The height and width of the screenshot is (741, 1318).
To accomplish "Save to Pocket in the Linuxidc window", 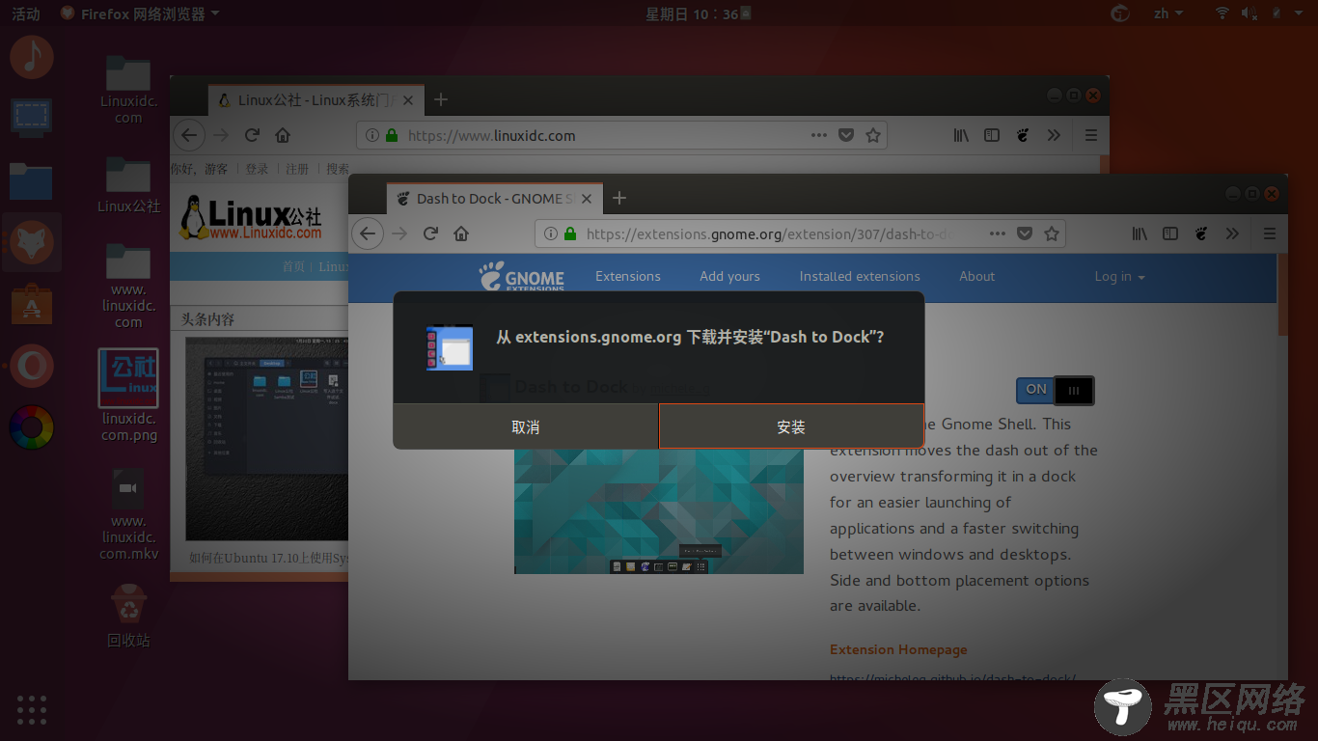I will click(x=846, y=135).
